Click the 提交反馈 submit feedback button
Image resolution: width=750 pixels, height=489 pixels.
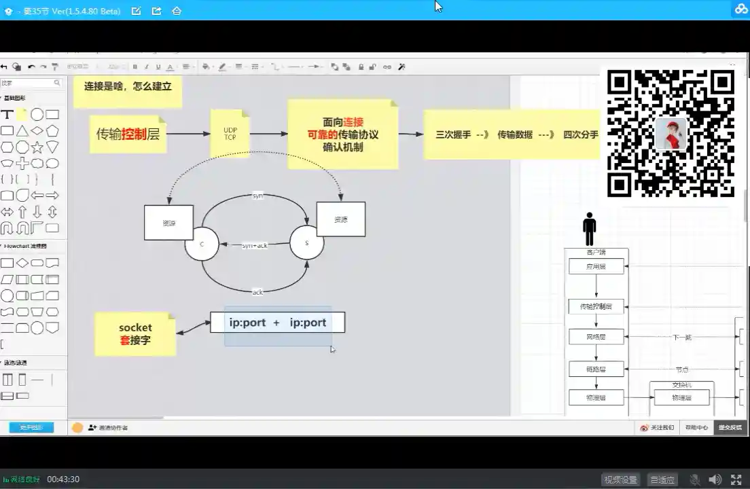pyautogui.click(x=730, y=428)
